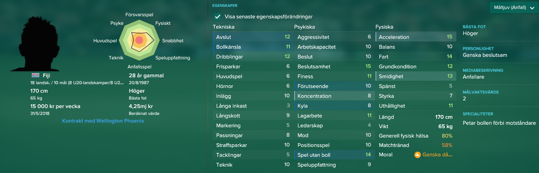539x173 pixels.
Task: Click the player silhouette portrait
Action: click(x=40, y=44)
